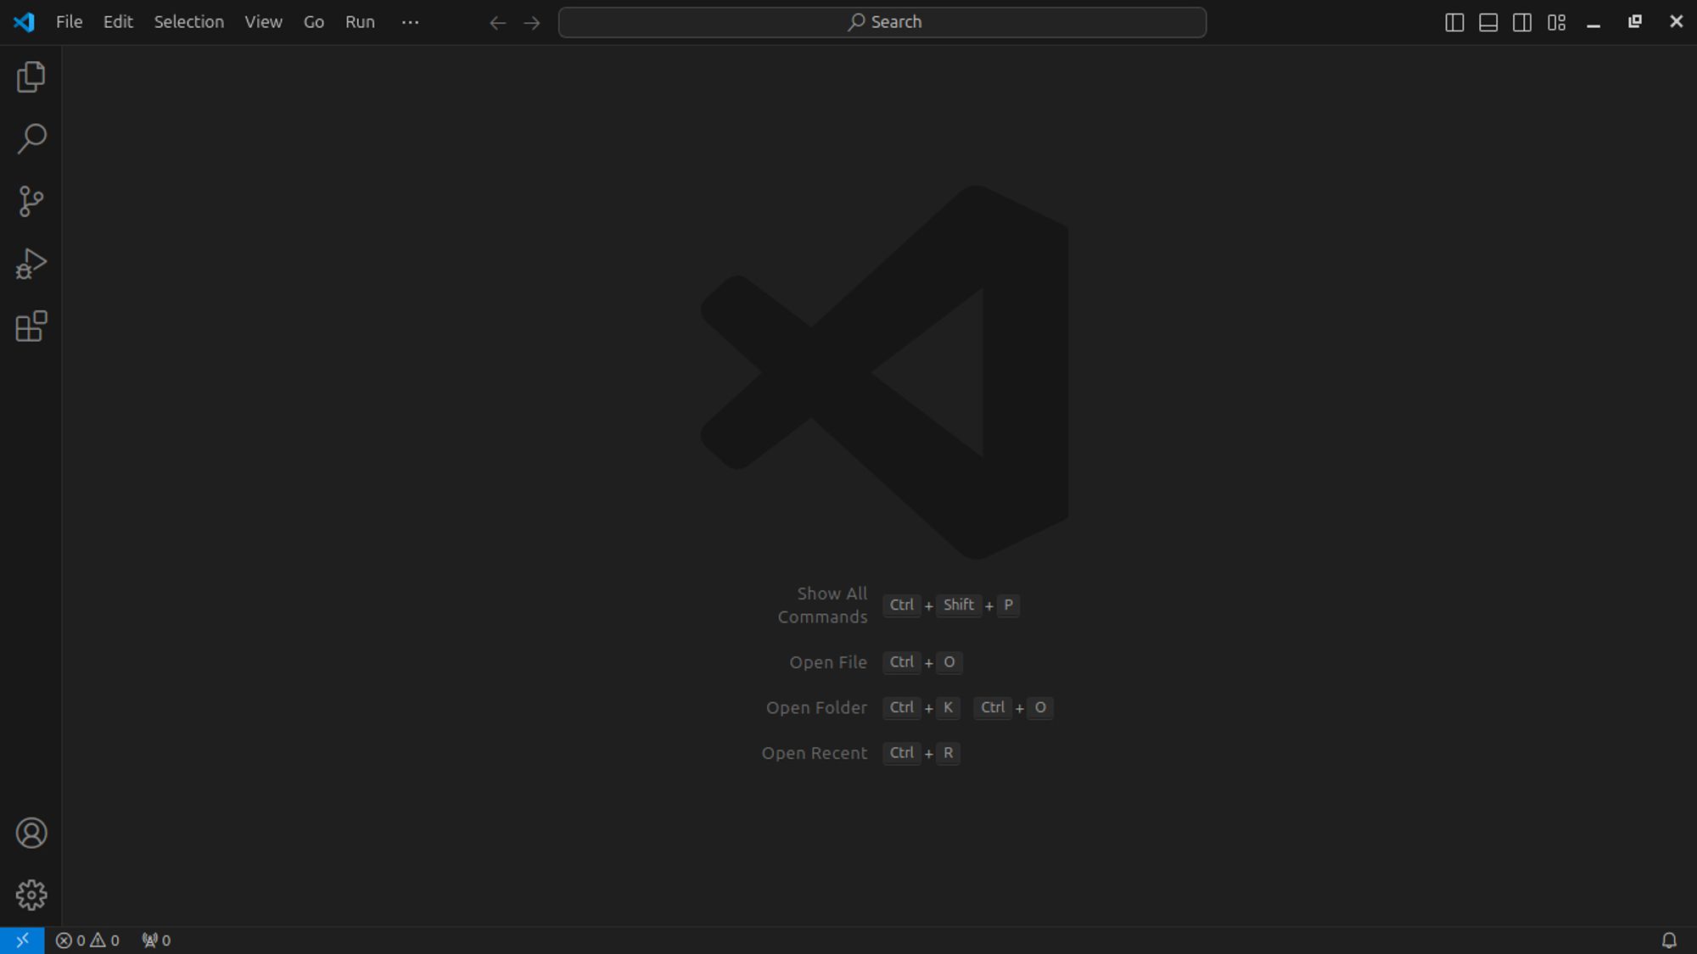Click the VS Code status bar icon
The image size is (1697, 954).
pos(21,940)
